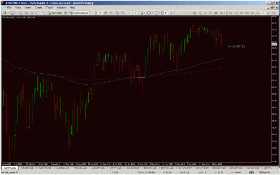Toggle the Data Window crosshair-target icon
280x175 pixels.
click(26, 13)
